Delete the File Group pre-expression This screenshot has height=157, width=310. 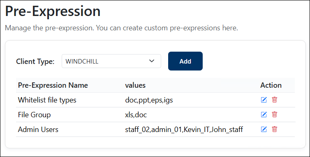pos(274,115)
